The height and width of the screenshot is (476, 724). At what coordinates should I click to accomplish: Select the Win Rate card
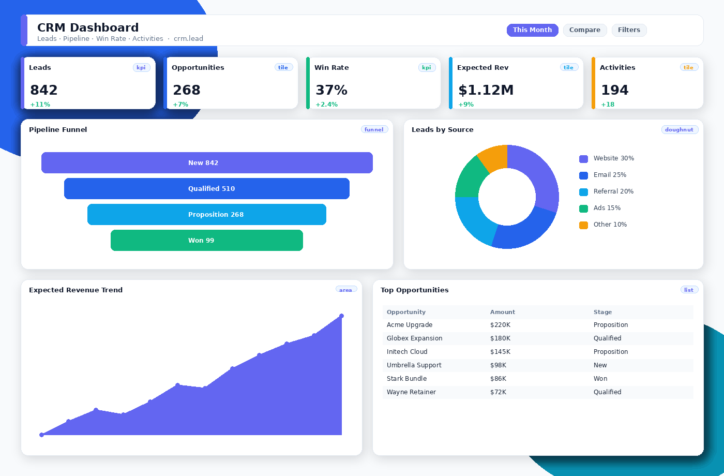[373, 83]
